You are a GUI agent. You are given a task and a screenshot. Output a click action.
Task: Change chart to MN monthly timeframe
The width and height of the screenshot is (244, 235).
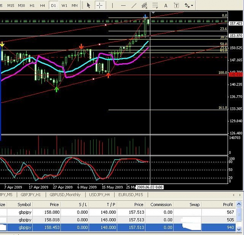pyautogui.click(x=75, y=5)
